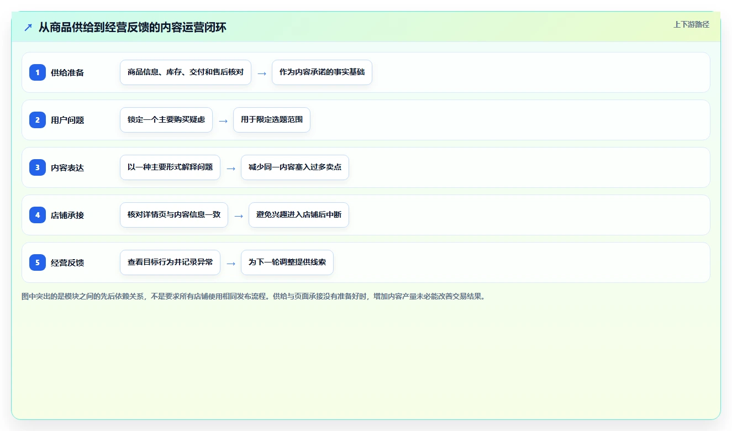The image size is (732, 431).
Task: Click the step number 4 badge
Action: (x=38, y=214)
